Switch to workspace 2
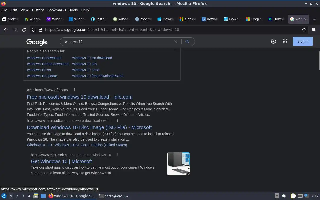Screen dimensions: 320x200 point(17,196)
